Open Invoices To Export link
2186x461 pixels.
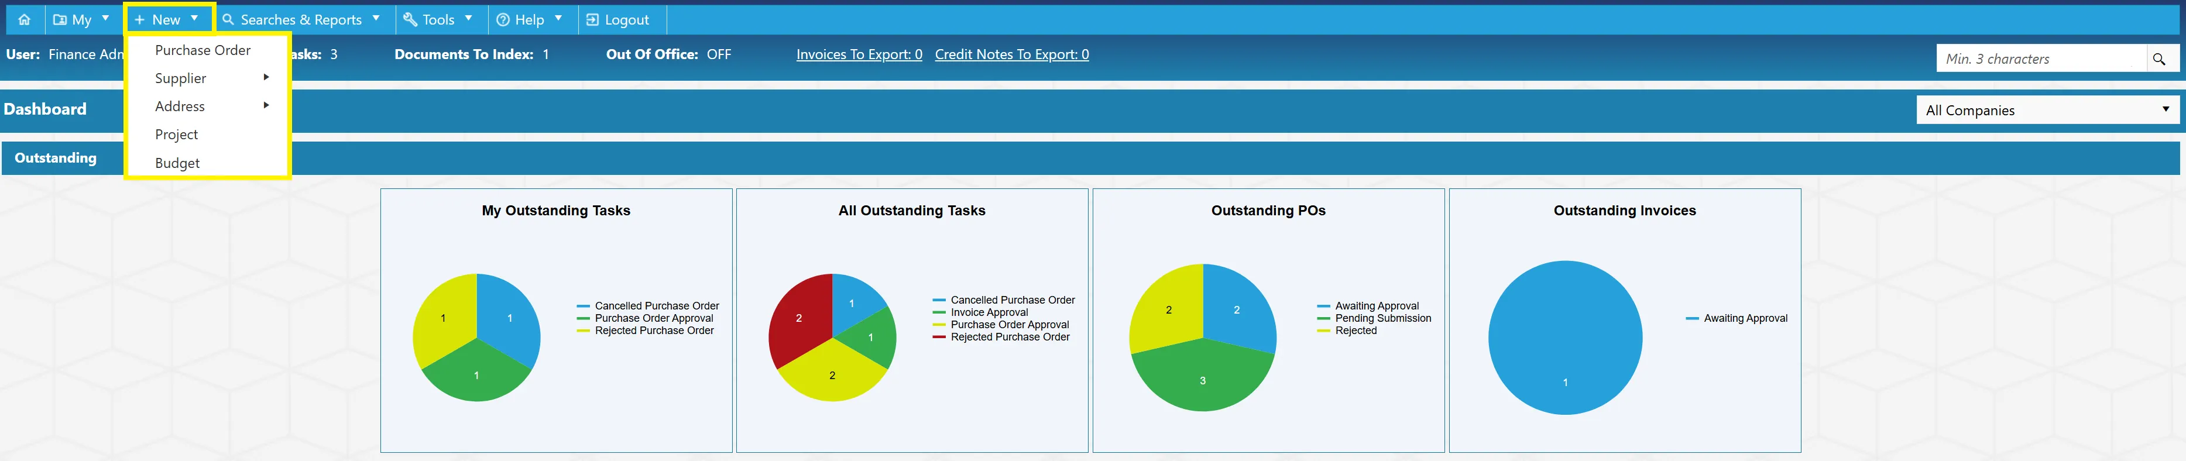[859, 54]
